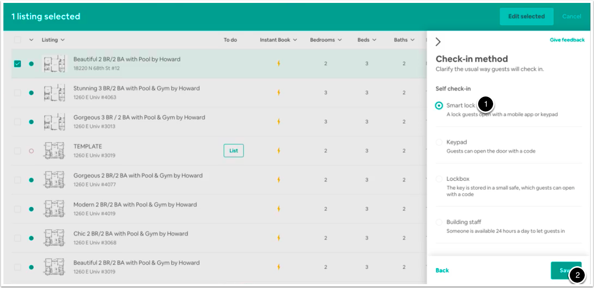
Task: Open the dropdown beside select-all checkbox
Action: point(32,40)
